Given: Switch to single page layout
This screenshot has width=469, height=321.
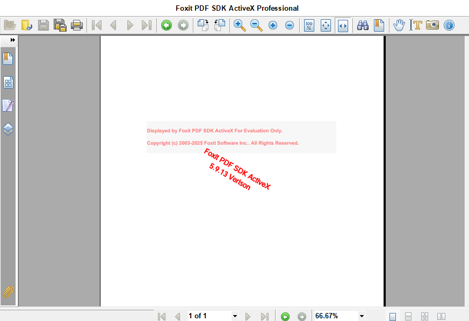Looking at the screenshot, I should pyautogui.click(x=393, y=316).
